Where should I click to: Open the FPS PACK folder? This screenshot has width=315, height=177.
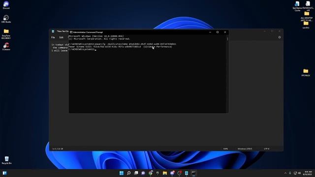tap(306, 72)
